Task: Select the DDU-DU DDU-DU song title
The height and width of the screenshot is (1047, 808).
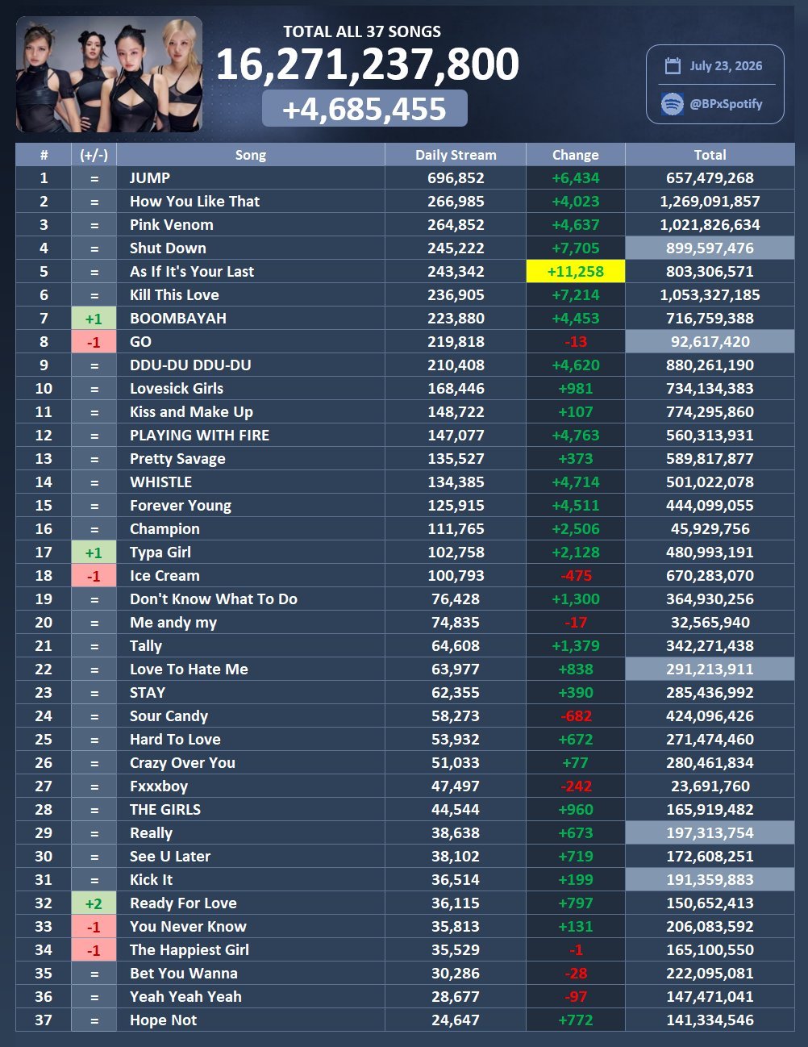Action: click(190, 365)
